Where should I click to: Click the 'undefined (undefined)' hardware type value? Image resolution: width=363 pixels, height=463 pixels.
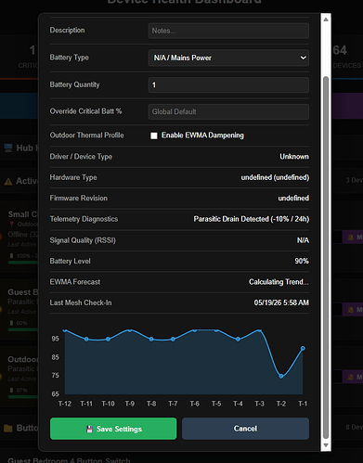tap(275, 177)
